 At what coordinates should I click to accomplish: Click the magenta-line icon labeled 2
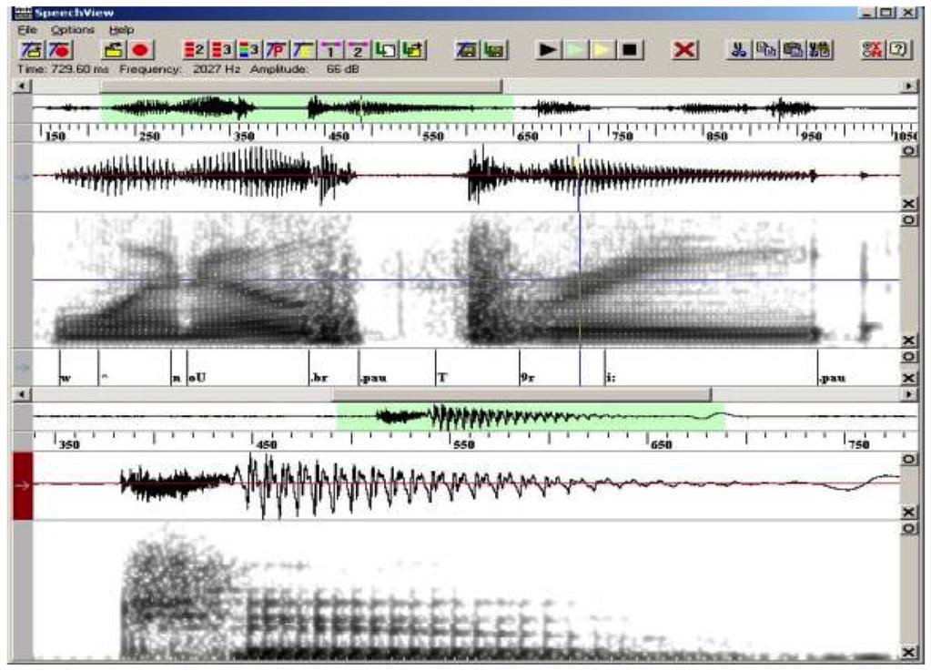tap(358, 50)
